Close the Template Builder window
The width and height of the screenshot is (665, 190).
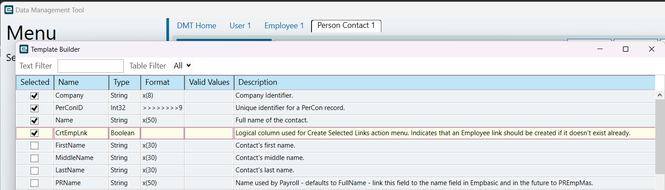651,49
